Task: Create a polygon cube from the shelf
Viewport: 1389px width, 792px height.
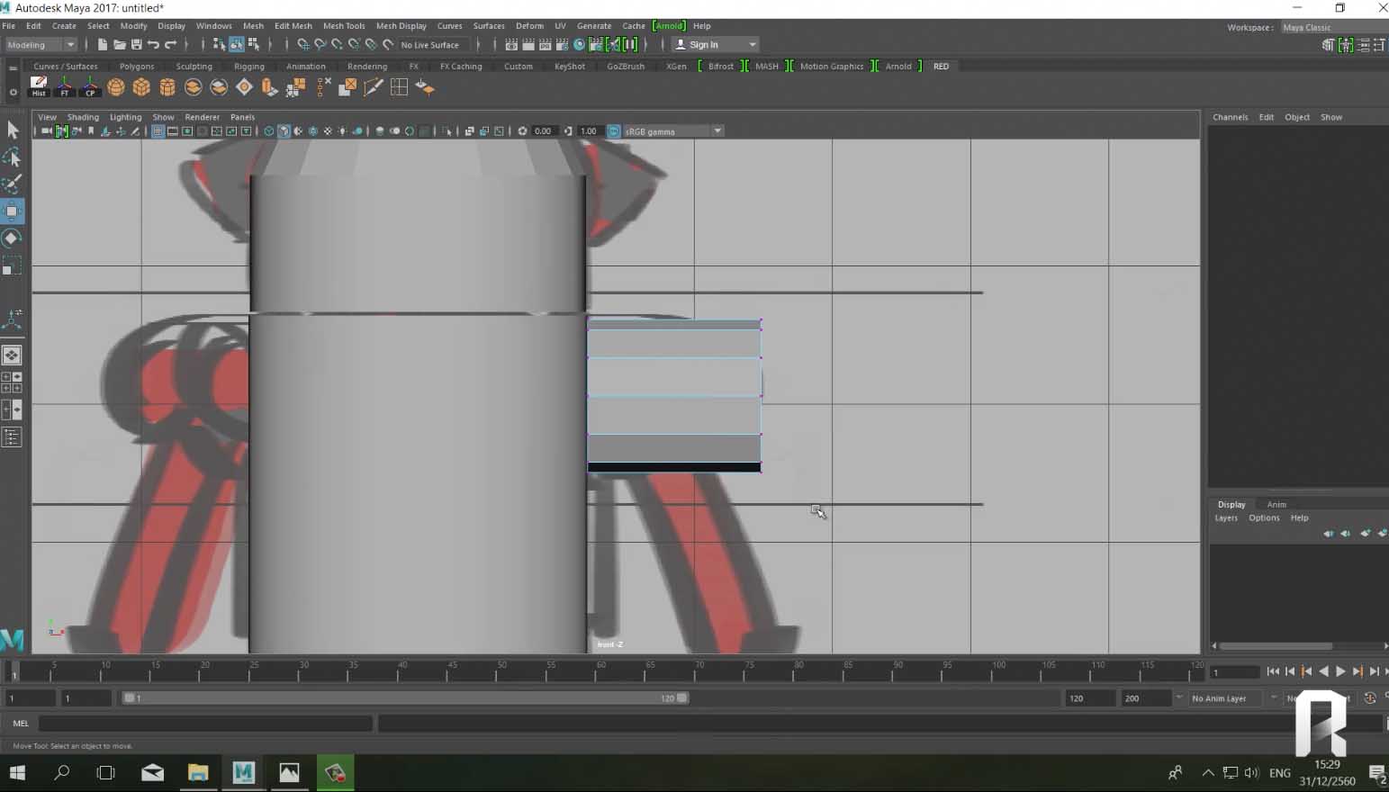Action: tap(141, 87)
